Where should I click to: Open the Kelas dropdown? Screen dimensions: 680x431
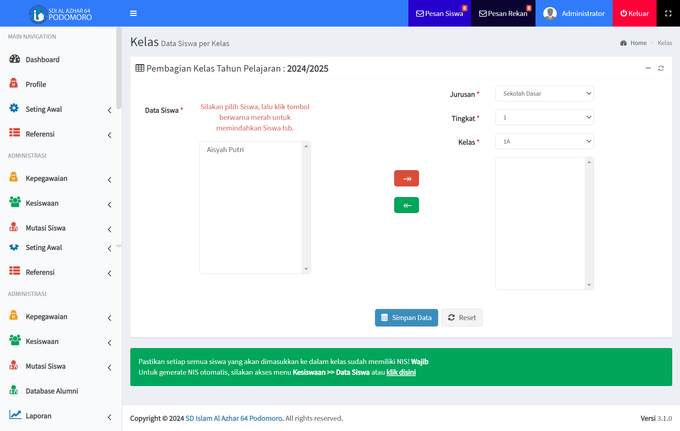click(544, 141)
